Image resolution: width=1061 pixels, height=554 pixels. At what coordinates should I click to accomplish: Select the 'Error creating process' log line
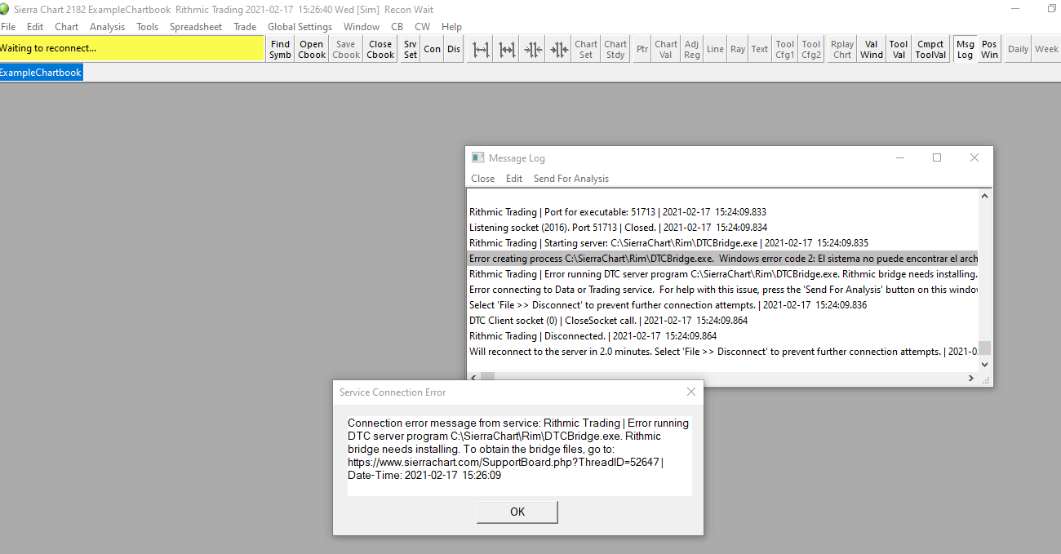[x=723, y=259]
